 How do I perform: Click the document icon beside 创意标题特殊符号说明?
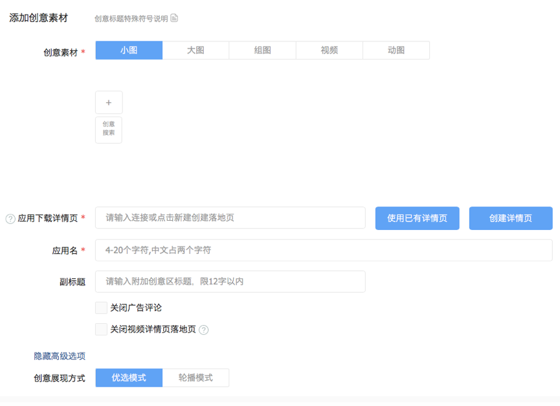pos(174,18)
